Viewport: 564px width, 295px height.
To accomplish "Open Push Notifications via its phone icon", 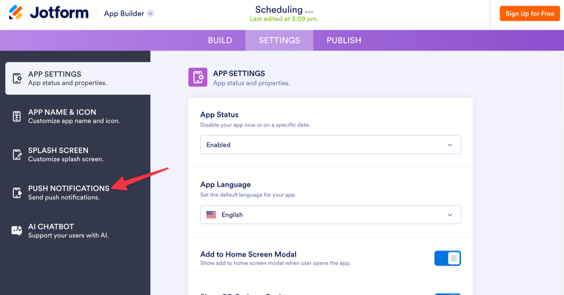I will [x=17, y=192].
